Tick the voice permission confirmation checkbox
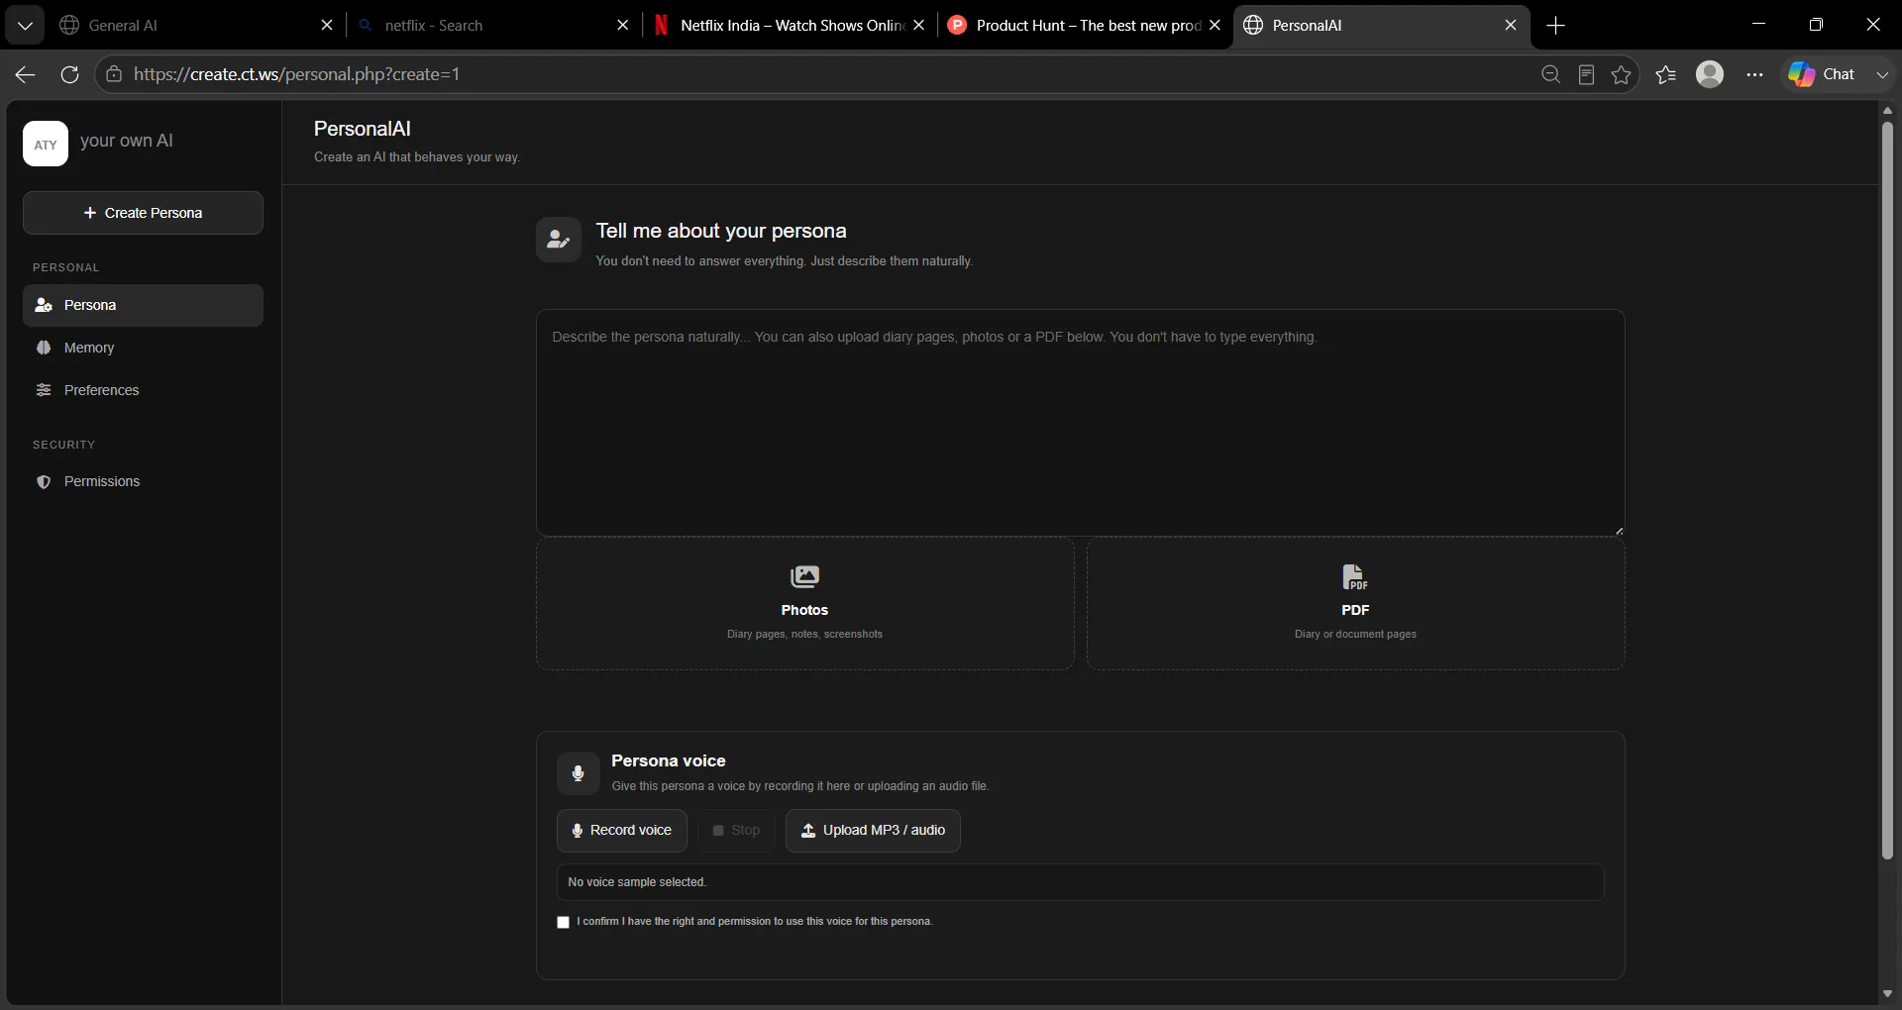This screenshot has width=1902, height=1010. 564,922
